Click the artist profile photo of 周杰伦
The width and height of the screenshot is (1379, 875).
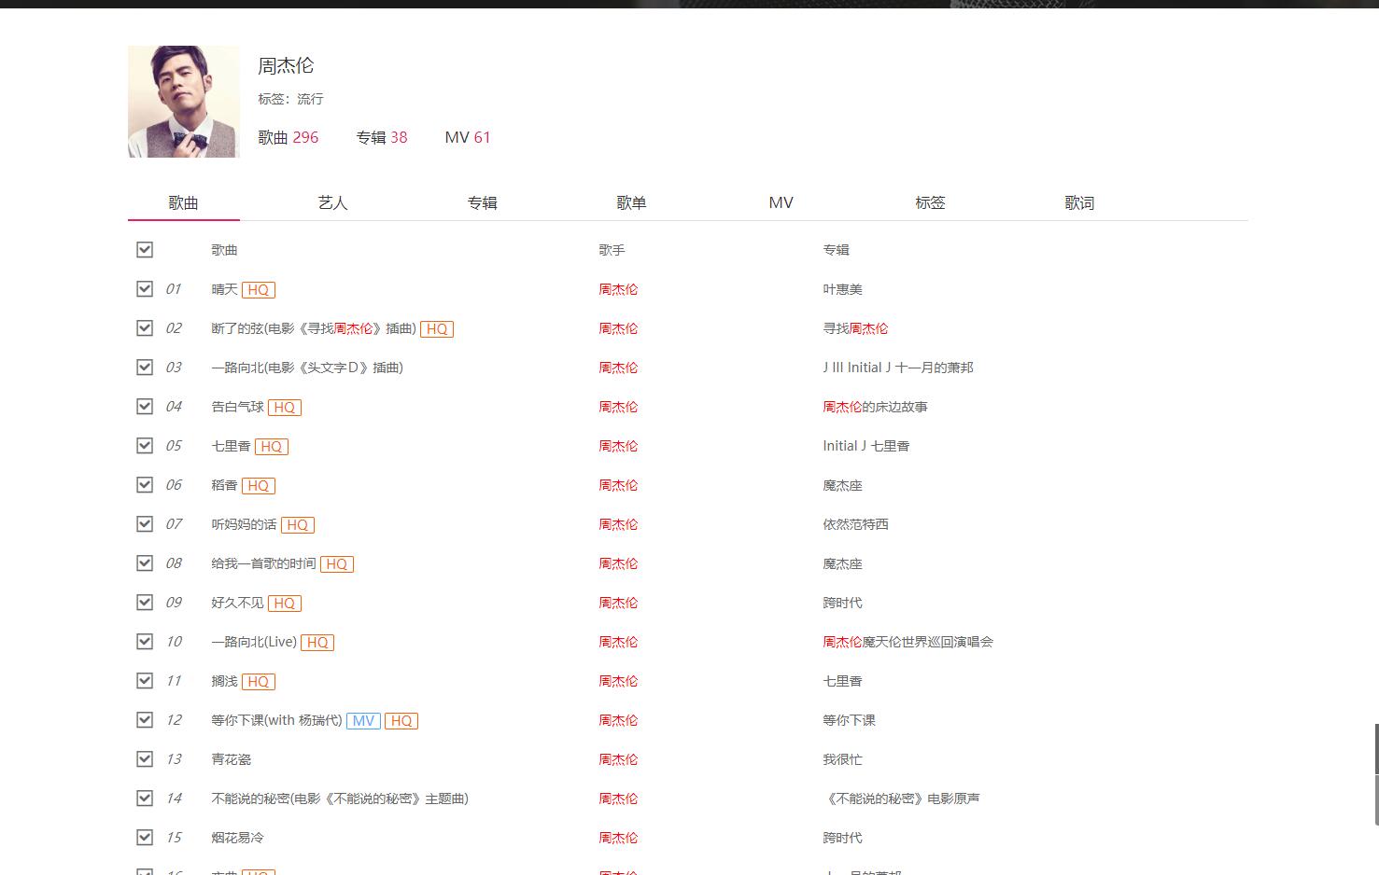(x=183, y=101)
